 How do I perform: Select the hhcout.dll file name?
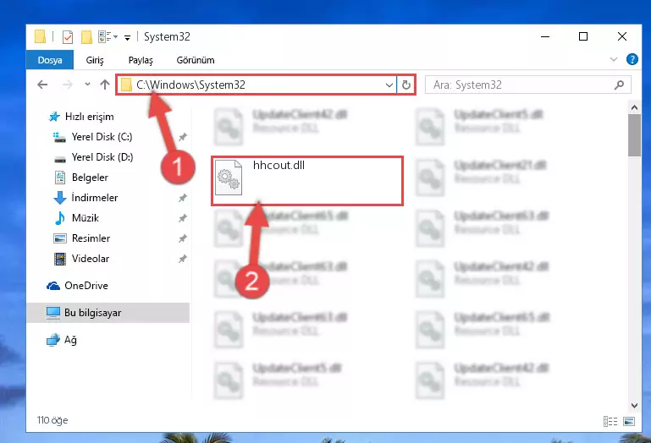click(279, 165)
